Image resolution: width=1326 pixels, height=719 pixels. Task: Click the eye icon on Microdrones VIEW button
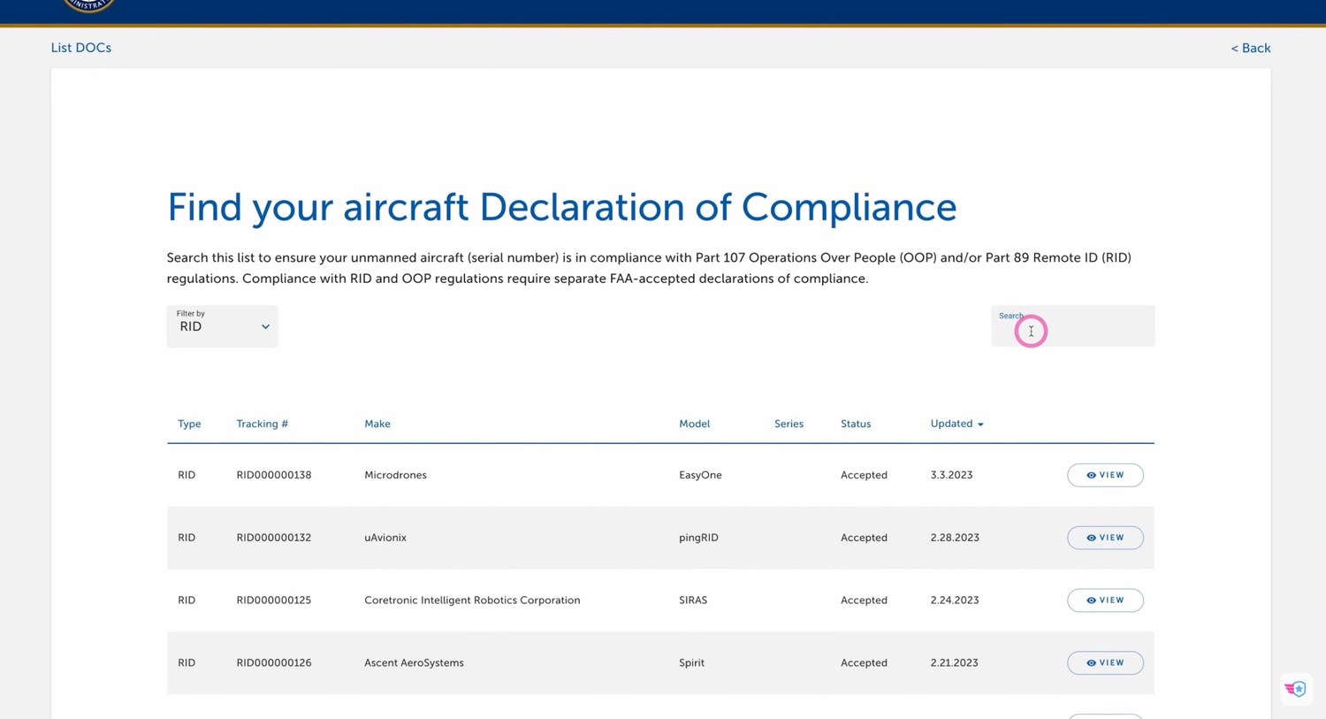1089,475
